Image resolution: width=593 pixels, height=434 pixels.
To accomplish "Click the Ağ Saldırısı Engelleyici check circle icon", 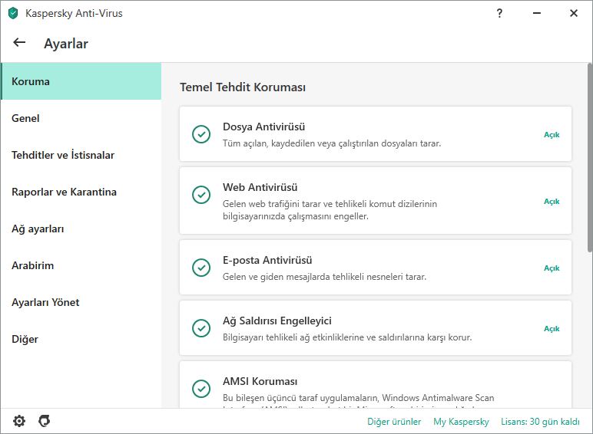I will point(201,328).
